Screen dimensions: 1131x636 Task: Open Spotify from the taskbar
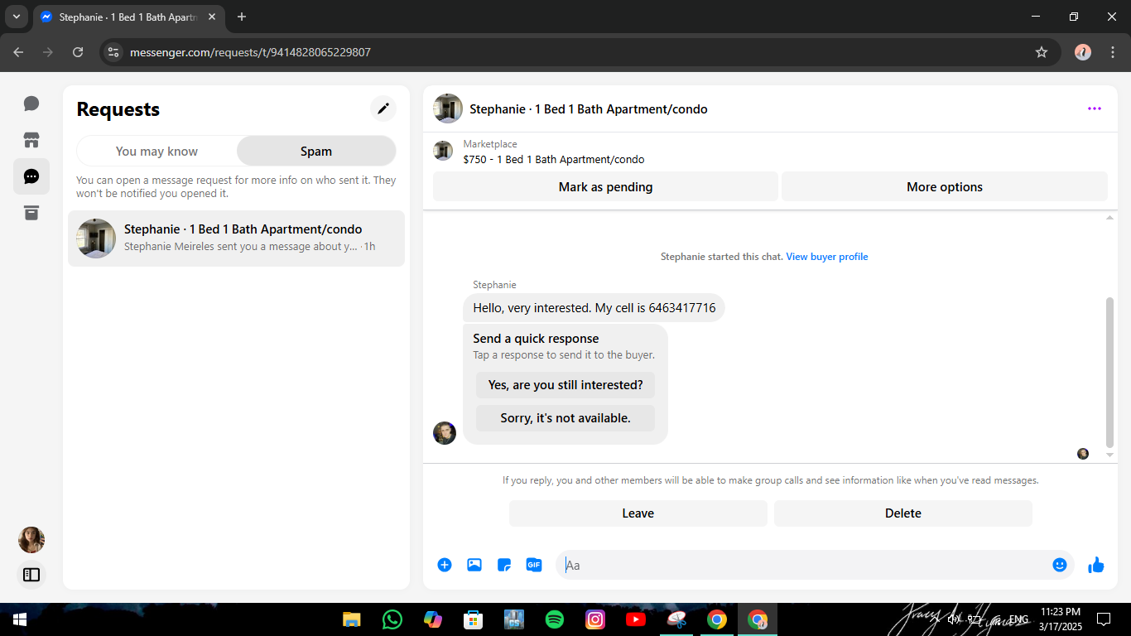555,619
